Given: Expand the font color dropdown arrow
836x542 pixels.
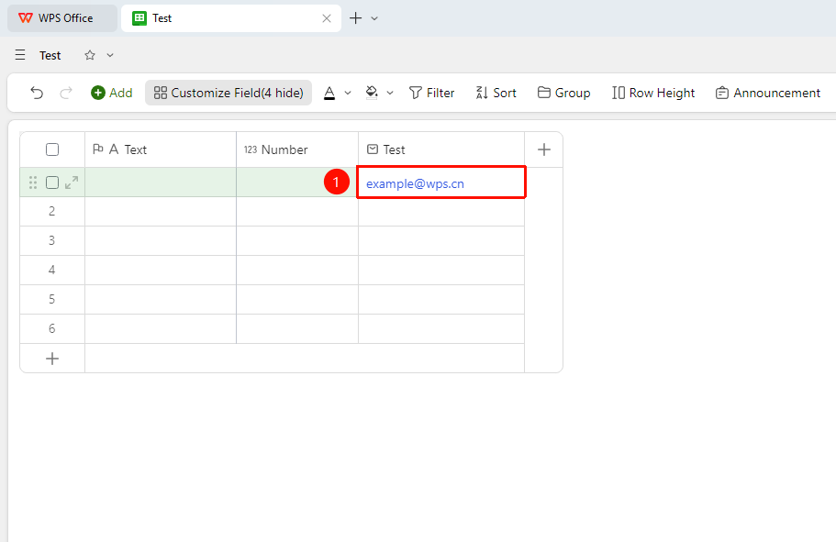Looking at the screenshot, I should (x=348, y=93).
